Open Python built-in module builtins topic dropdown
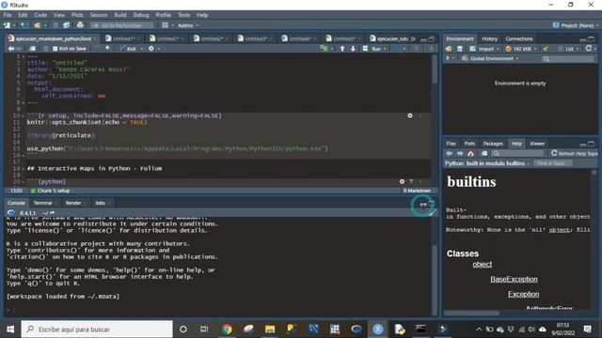The width and height of the screenshot is (602, 338). click(487, 163)
